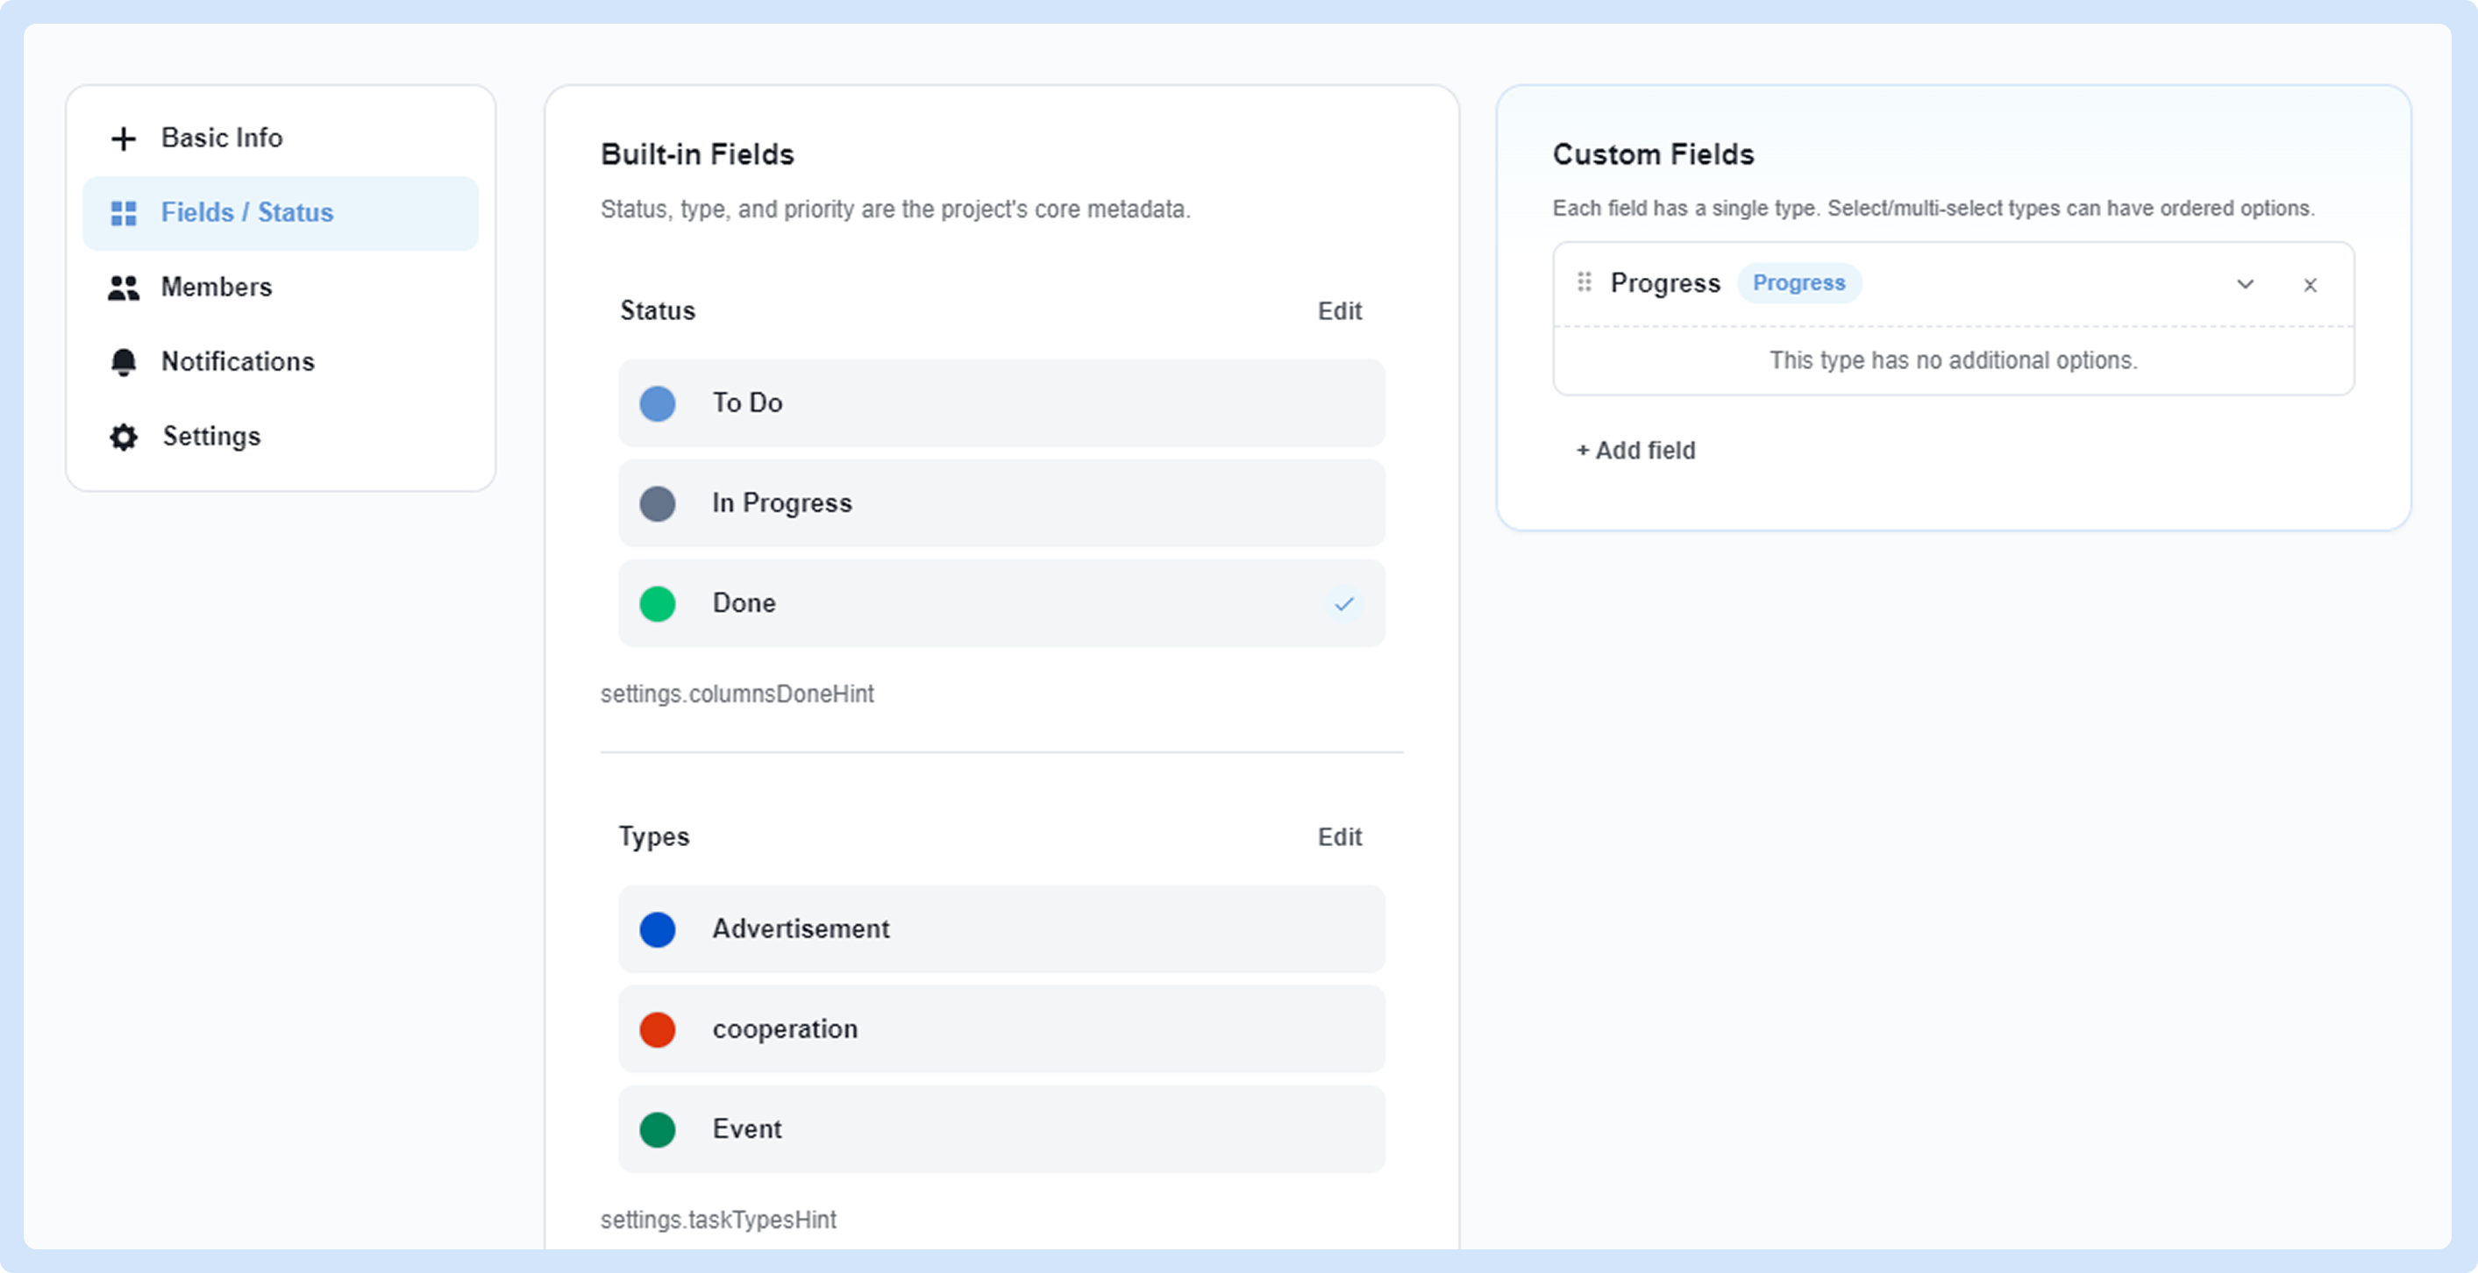This screenshot has height=1273, width=2478.
Task: Edit the Status list
Action: tap(1339, 311)
